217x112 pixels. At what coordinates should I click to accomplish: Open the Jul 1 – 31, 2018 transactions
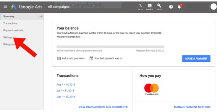65,91
